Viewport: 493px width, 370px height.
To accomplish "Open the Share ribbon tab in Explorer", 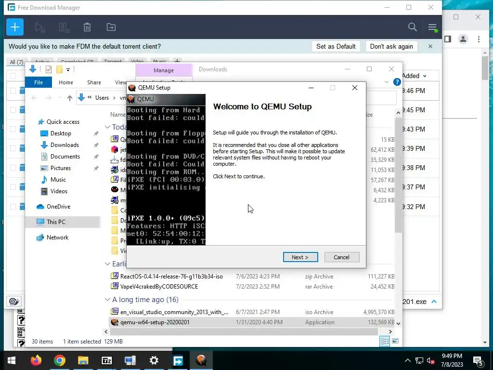I will pyautogui.click(x=94, y=82).
